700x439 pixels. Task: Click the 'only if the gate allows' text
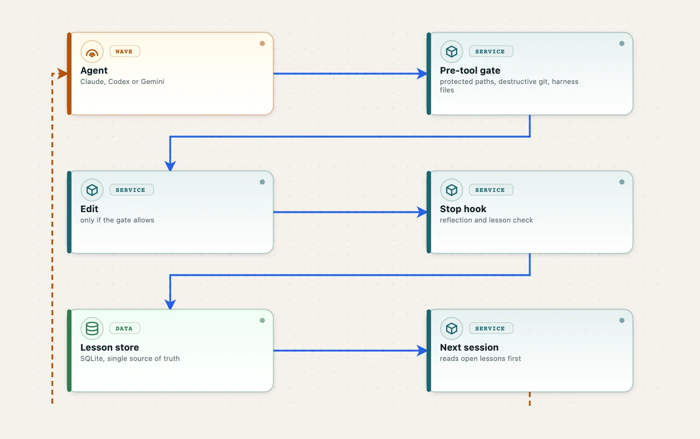pos(117,220)
